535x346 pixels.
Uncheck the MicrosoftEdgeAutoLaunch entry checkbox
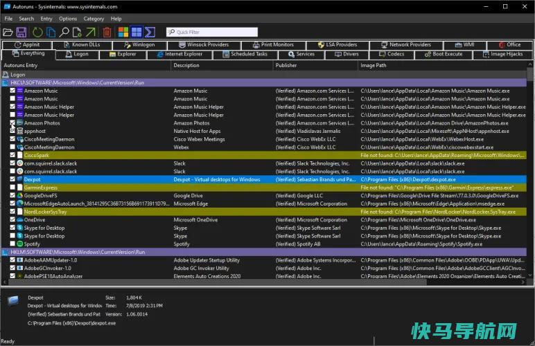(12, 203)
